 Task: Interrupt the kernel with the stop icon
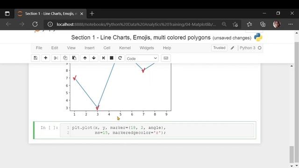click(x=112, y=58)
